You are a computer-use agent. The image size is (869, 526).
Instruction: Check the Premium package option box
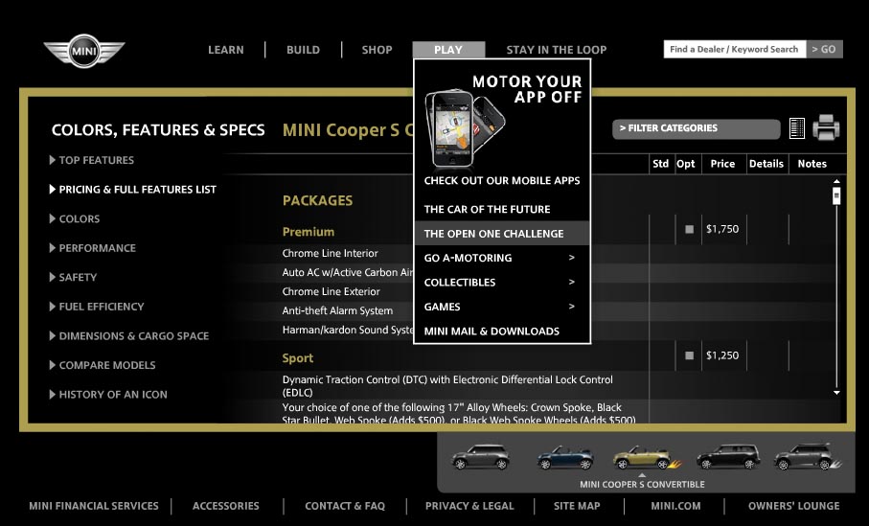689,229
